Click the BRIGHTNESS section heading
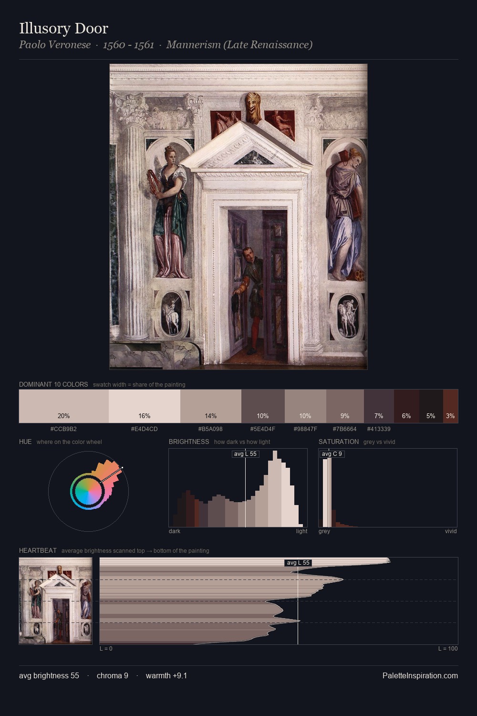 click(x=189, y=442)
